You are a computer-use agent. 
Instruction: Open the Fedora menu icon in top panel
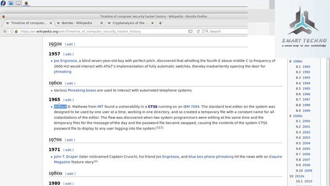tap(3, 3)
